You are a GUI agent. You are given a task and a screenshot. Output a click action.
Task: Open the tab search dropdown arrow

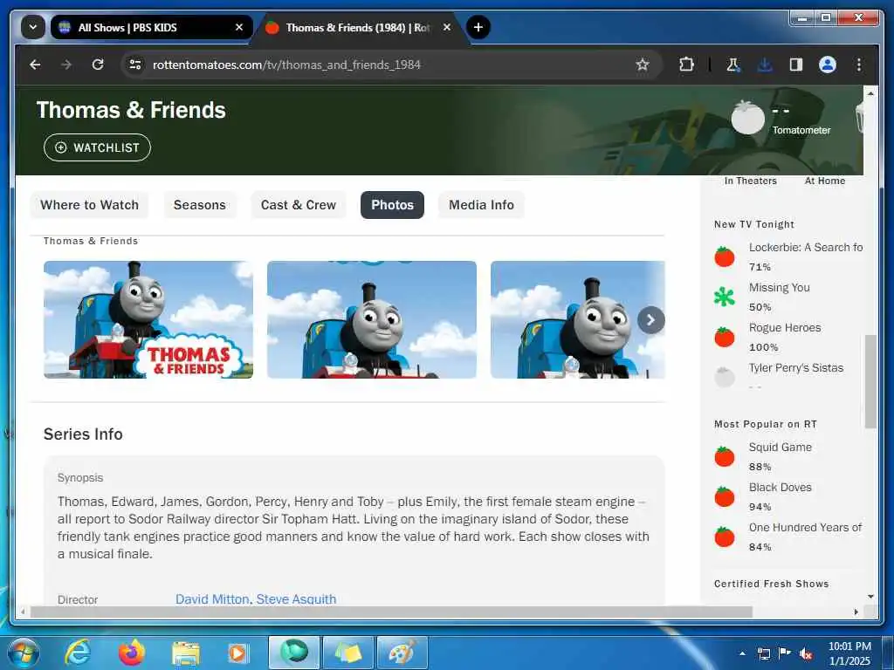coord(33,27)
